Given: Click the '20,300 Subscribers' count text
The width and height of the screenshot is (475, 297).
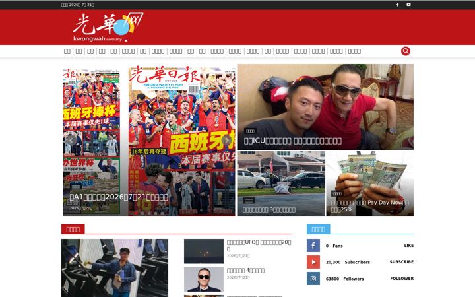Looking at the screenshot, I should [x=348, y=262].
